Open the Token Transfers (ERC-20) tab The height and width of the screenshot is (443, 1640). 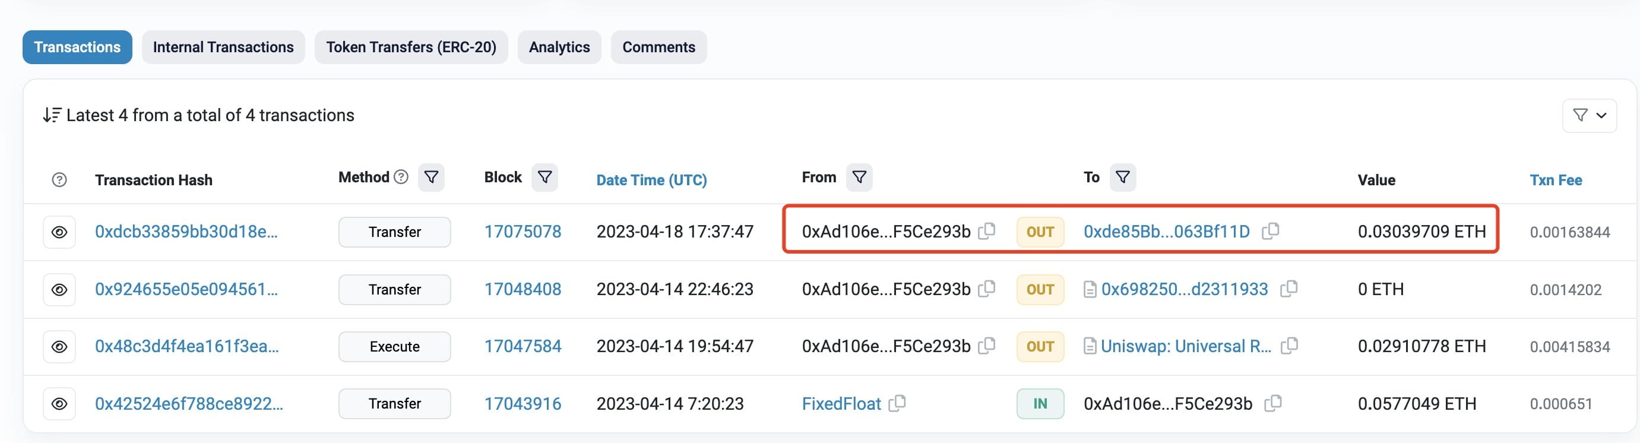pos(411,47)
